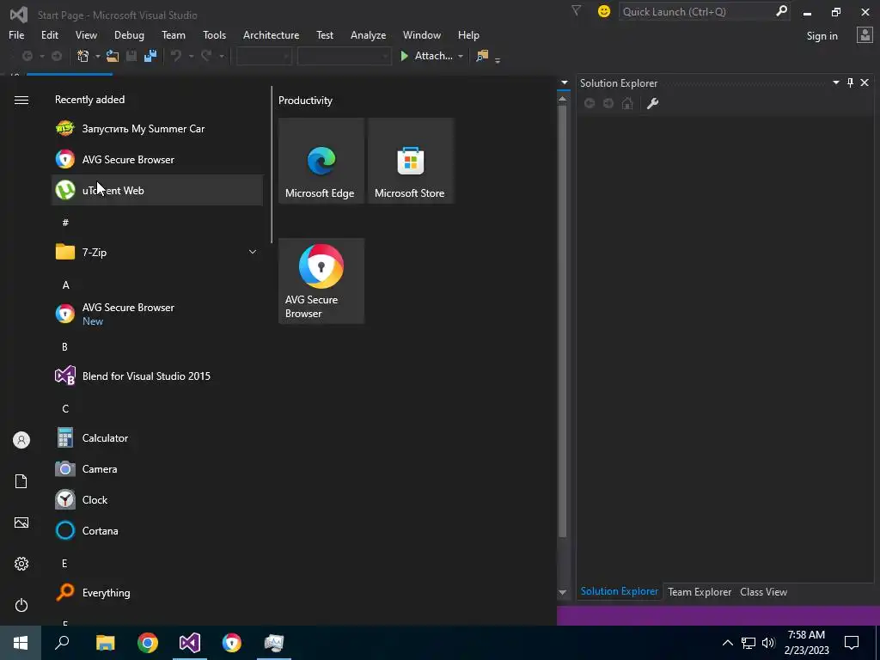Viewport: 880px width, 660px height.
Task: Open File Explorer from taskbar
Action: pos(105,643)
